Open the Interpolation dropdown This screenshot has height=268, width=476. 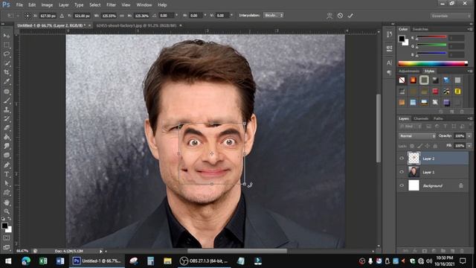pos(274,15)
